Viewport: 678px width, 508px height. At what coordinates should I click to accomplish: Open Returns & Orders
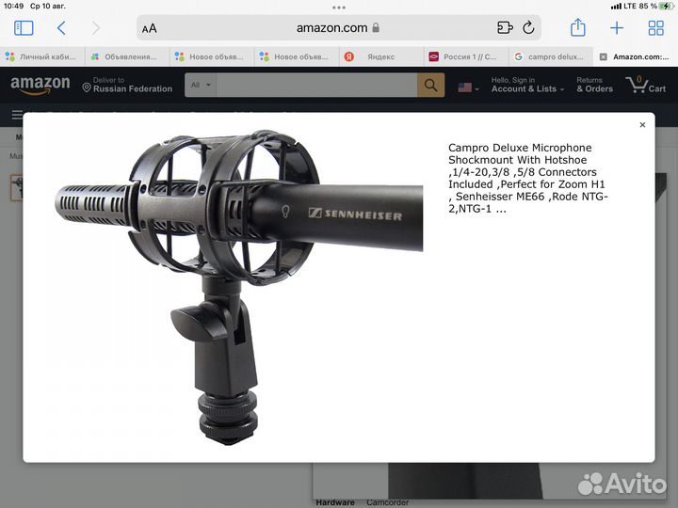click(x=594, y=85)
